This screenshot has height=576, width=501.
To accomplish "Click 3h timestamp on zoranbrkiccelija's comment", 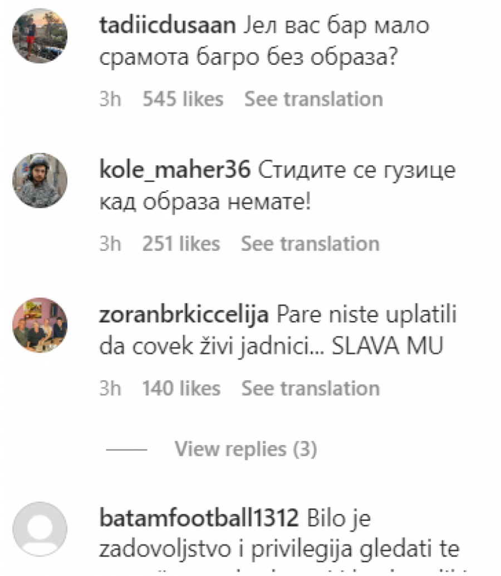I will (110, 389).
